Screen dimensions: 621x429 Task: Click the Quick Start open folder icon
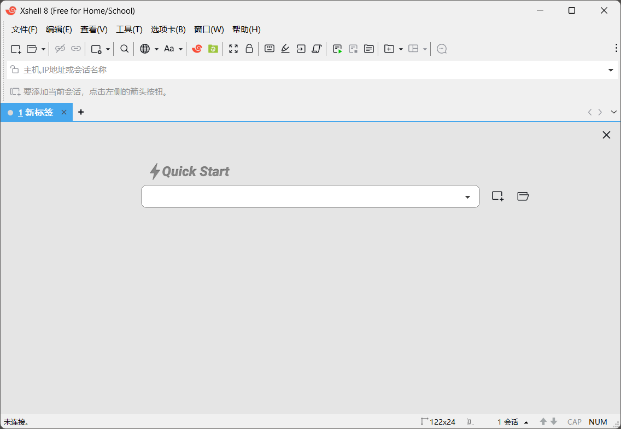[523, 196]
